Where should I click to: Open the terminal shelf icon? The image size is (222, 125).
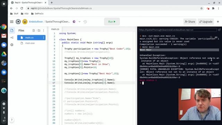pyautogui.click(x=4, y=81)
